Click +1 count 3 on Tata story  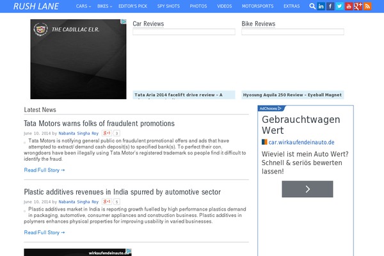click(117, 133)
